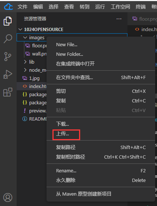Select 从 Maven 原型创建新项目 entry

tap(101, 194)
